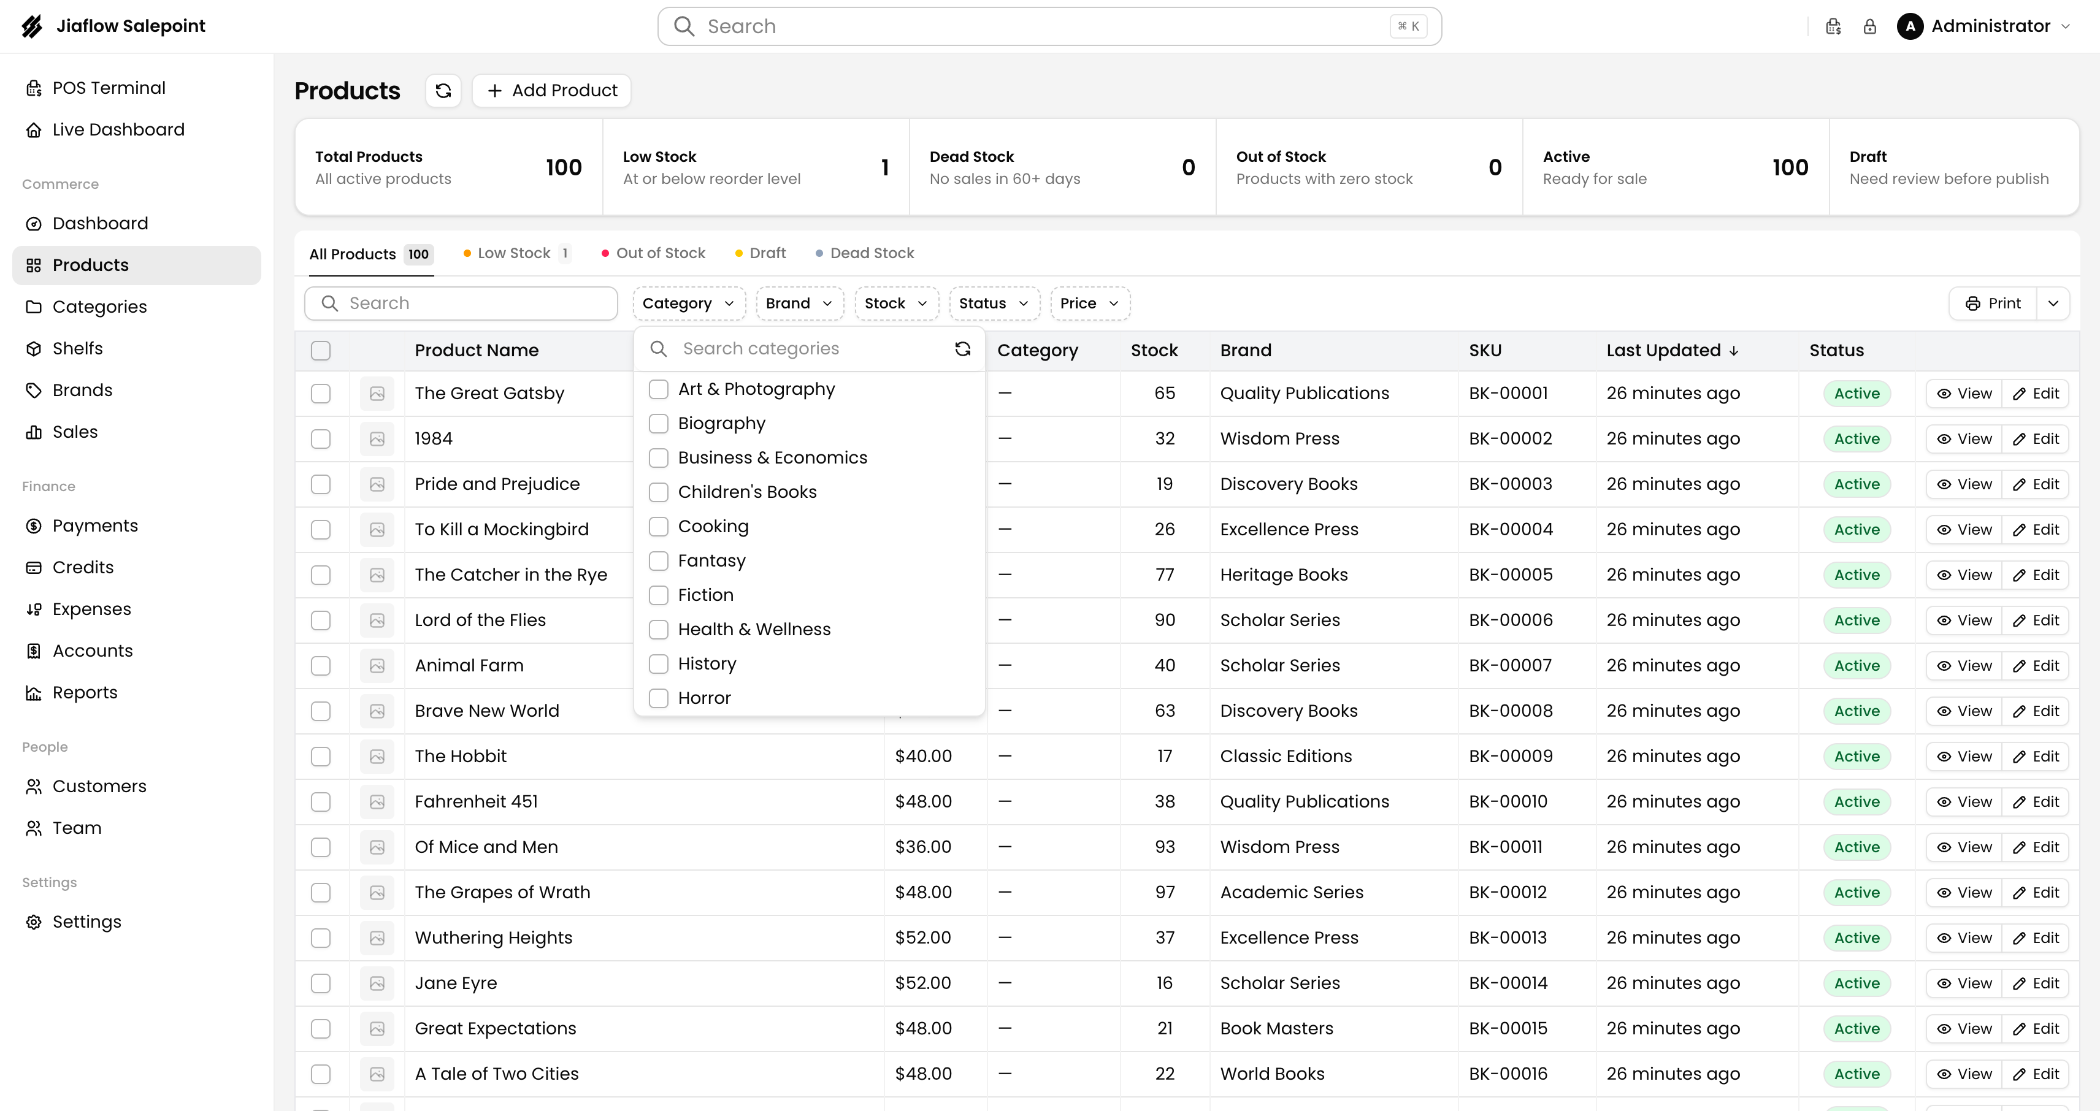Click the Print button
Viewport: 2100px width, 1111px height.
coord(1993,304)
